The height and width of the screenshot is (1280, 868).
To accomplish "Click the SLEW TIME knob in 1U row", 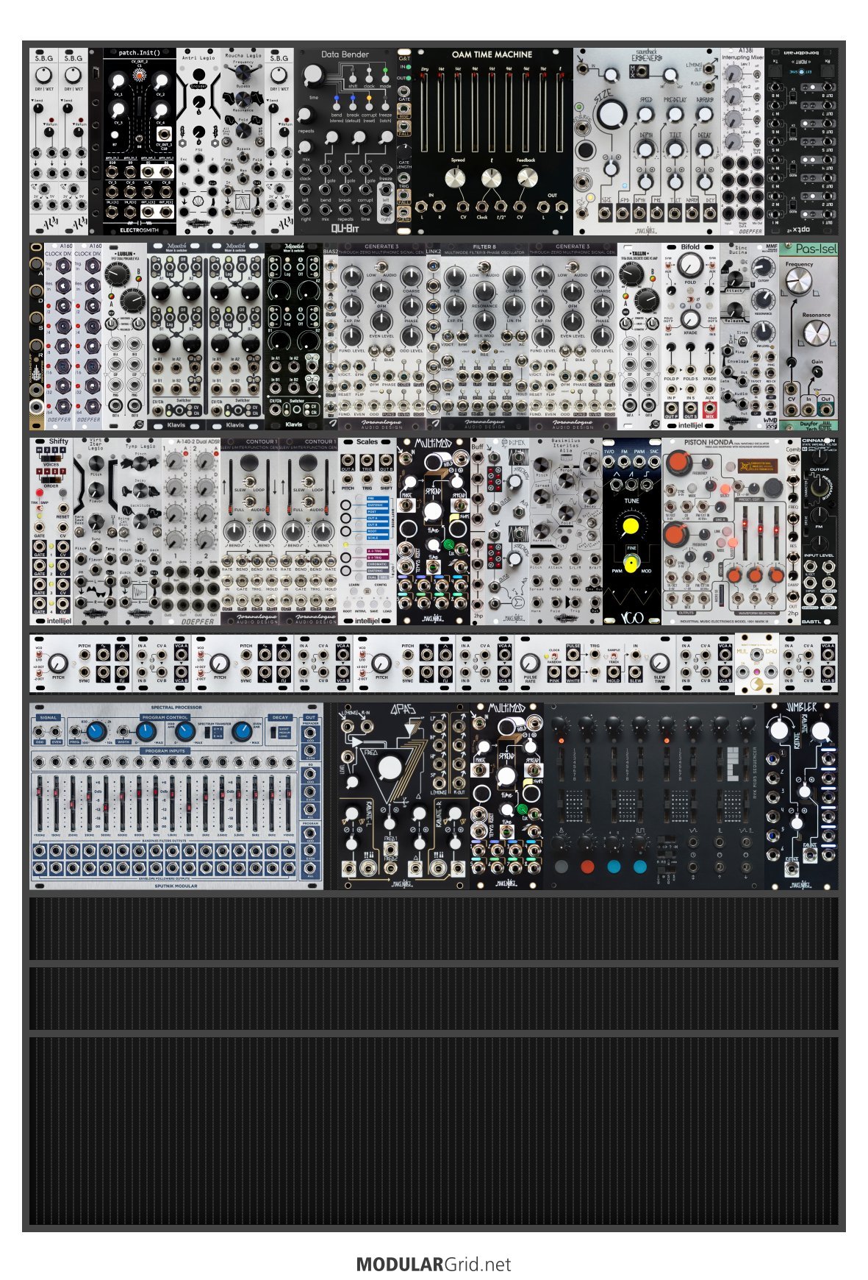I will click(660, 662).
